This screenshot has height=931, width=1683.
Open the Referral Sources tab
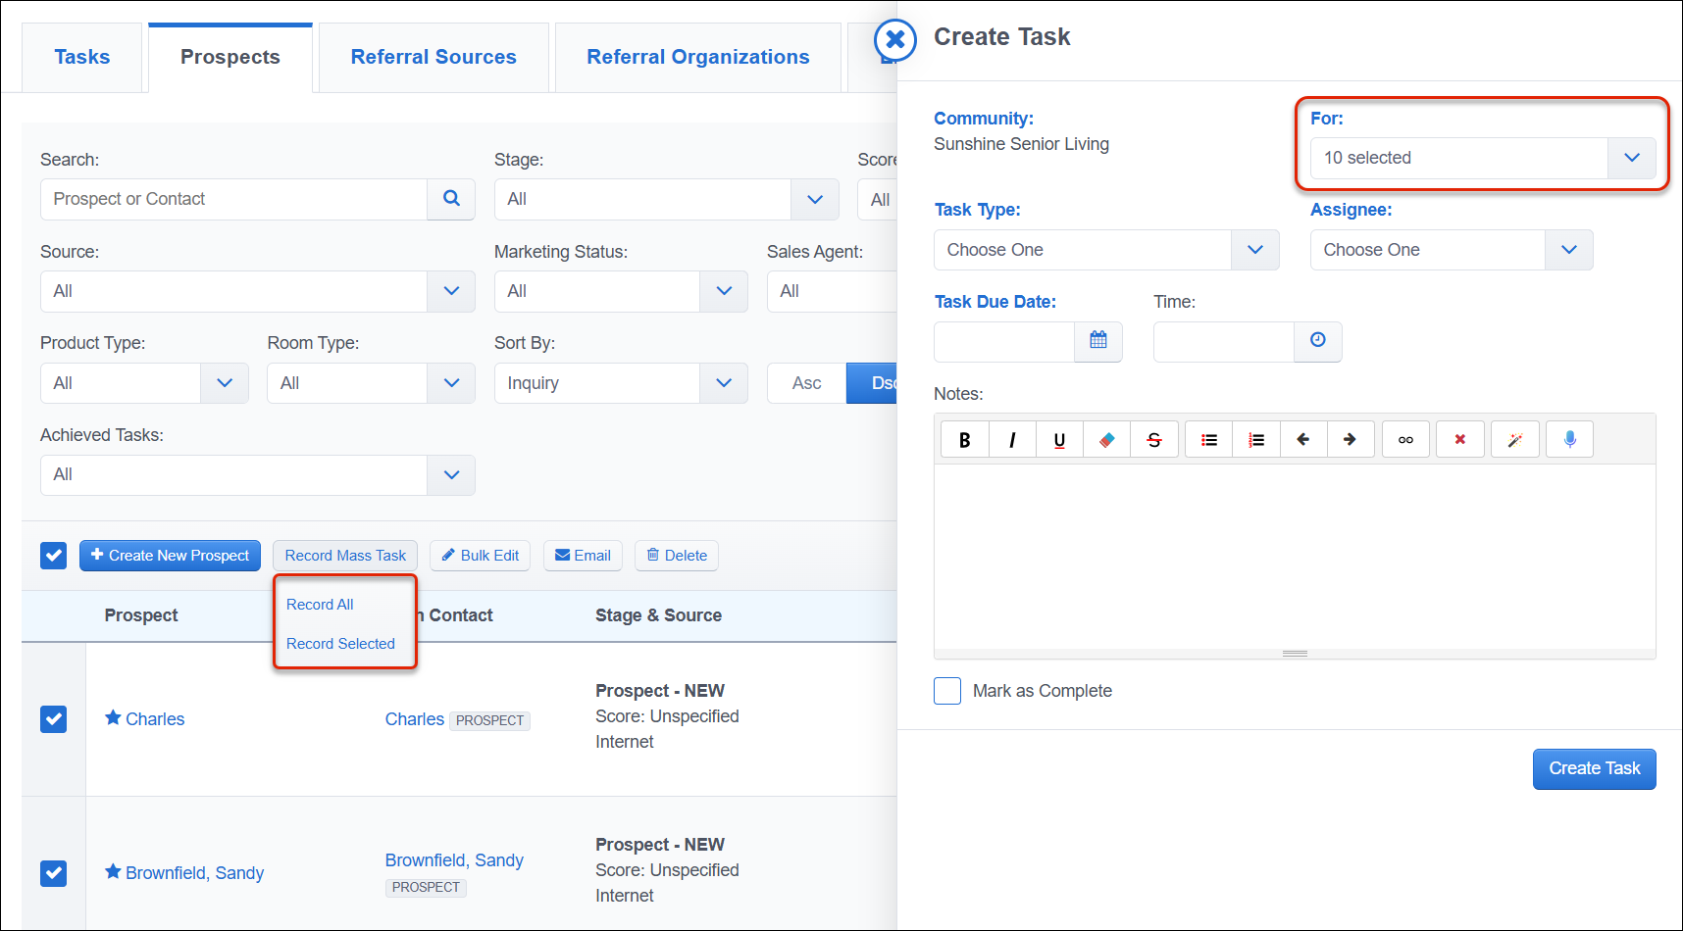[433, 57]
